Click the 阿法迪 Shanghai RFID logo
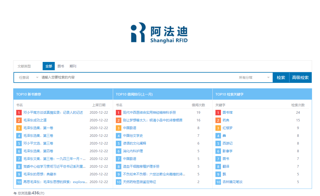Image resolution: width=320 pixels, height=196 pixels. [159, 33]
